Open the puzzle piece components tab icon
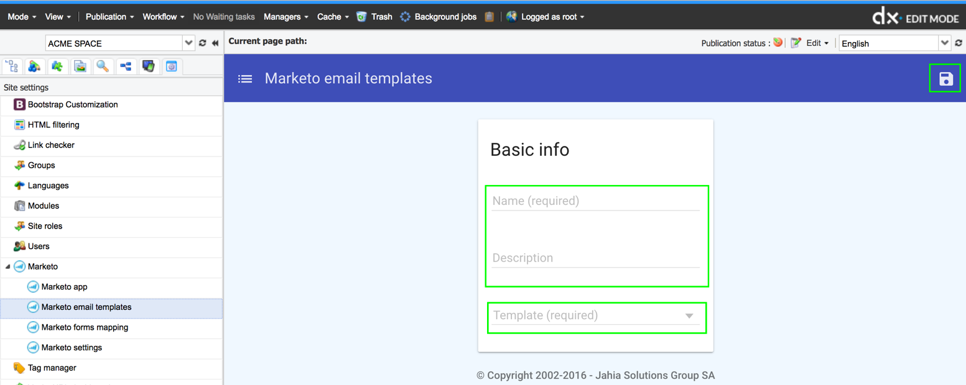The image size is (966, 385). click(57, 66)
